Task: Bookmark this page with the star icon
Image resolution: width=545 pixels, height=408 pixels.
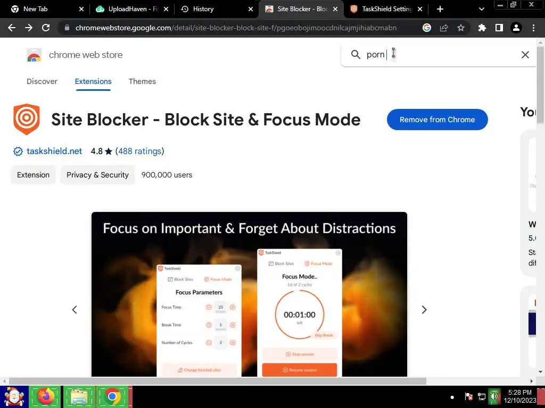Action: click(461, 28)
